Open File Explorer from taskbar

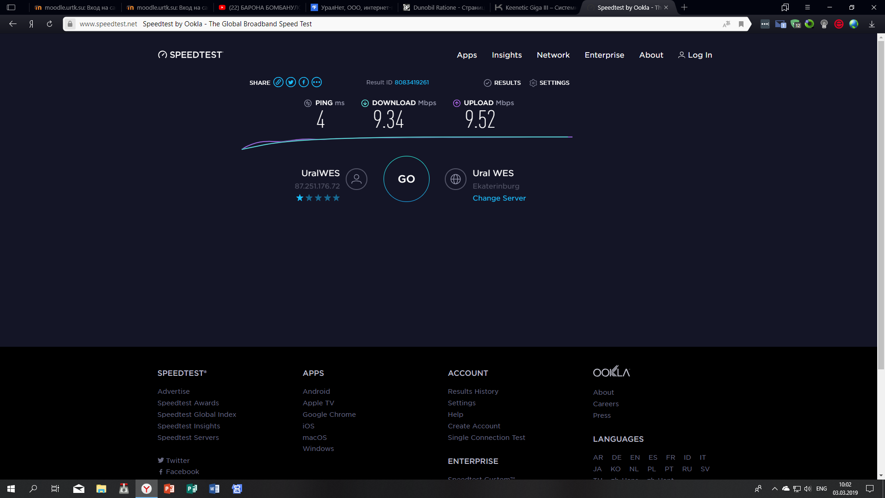click(x=101, y=489)
